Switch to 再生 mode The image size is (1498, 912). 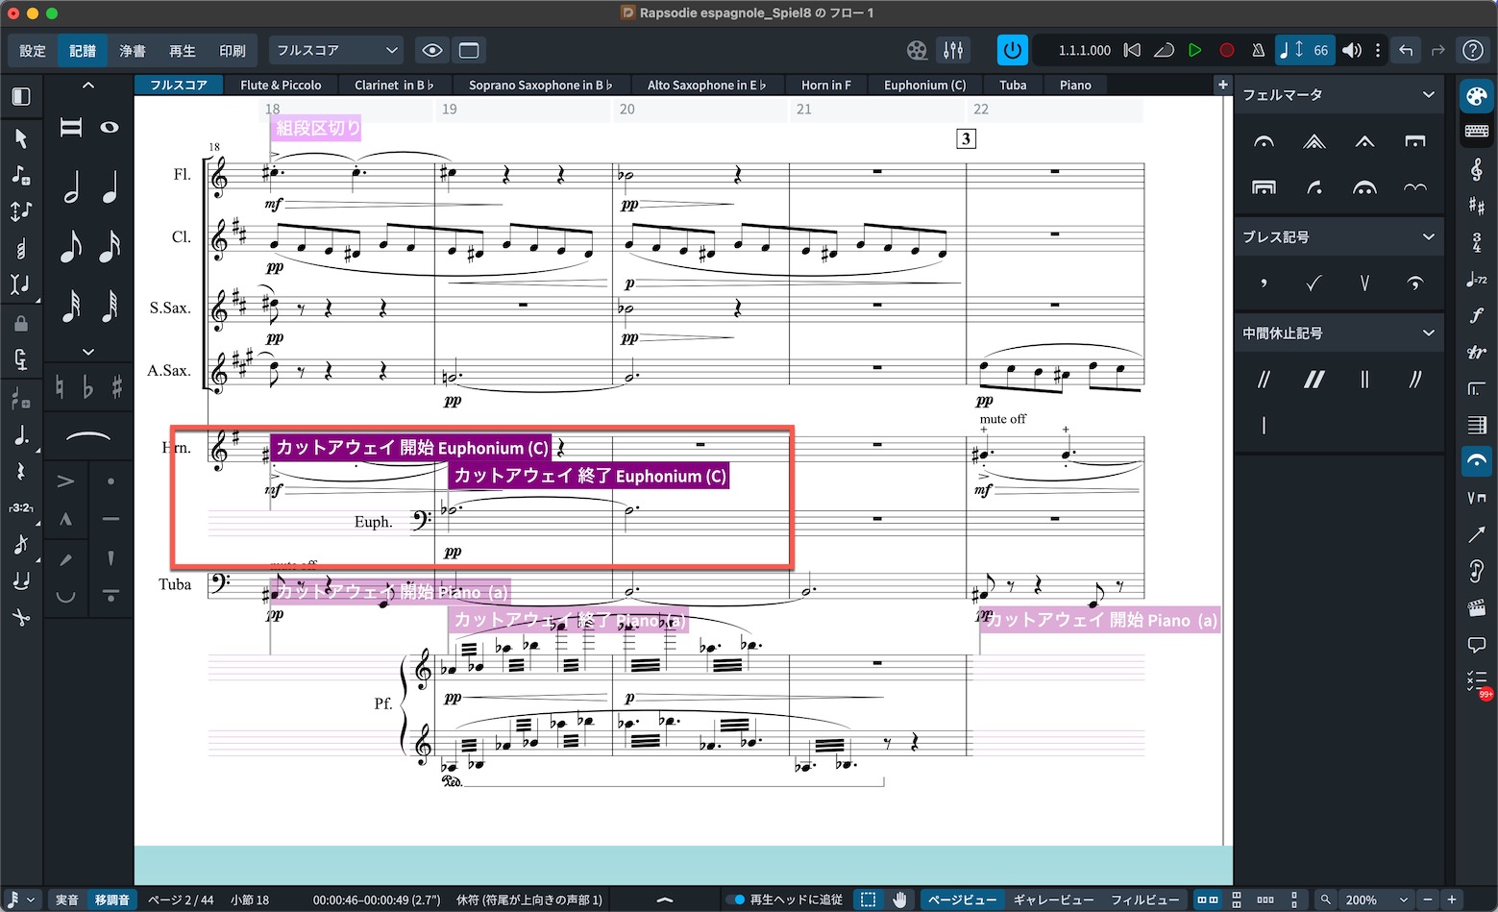pyautogui.click(x=183, y=51)
